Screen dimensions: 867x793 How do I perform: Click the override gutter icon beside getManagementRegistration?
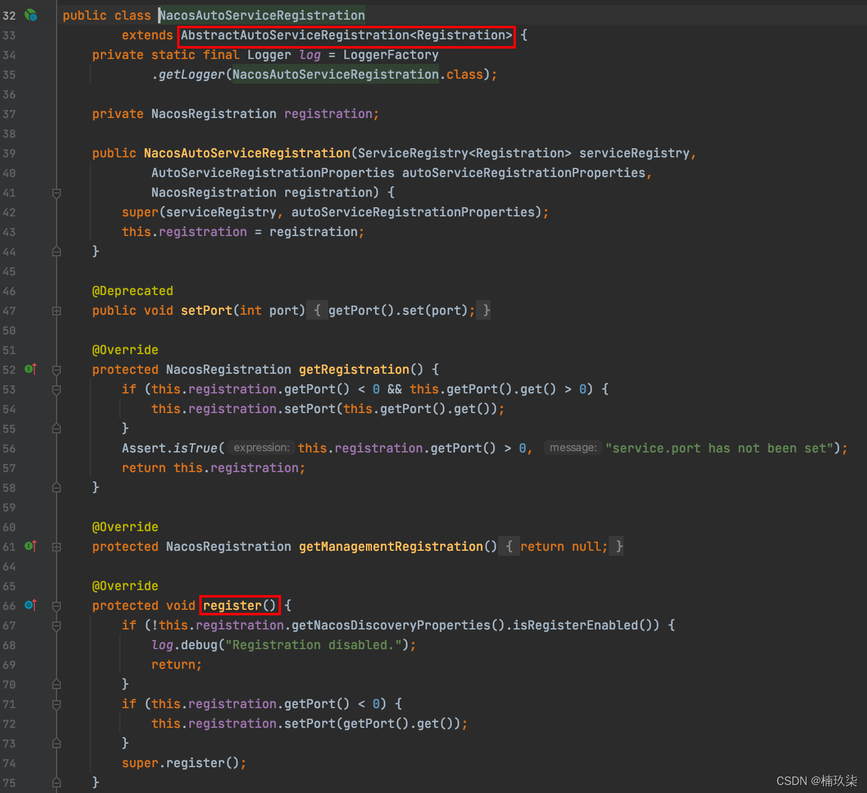(31, 546)
